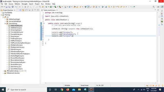Collapse the Training project node
This screenshot has height=92, width=164.
1,15
